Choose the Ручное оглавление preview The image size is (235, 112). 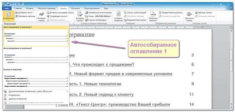[36, 80]
